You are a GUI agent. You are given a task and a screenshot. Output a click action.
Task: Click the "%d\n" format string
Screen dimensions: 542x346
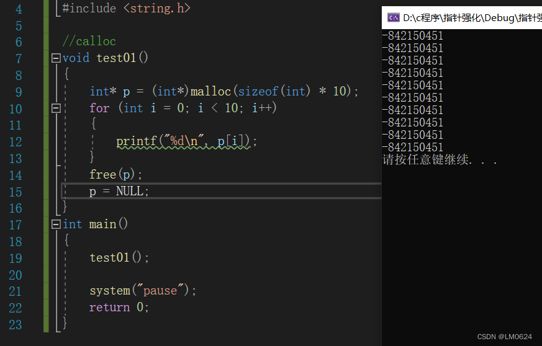pyautogui.click(x=184, y=141)
